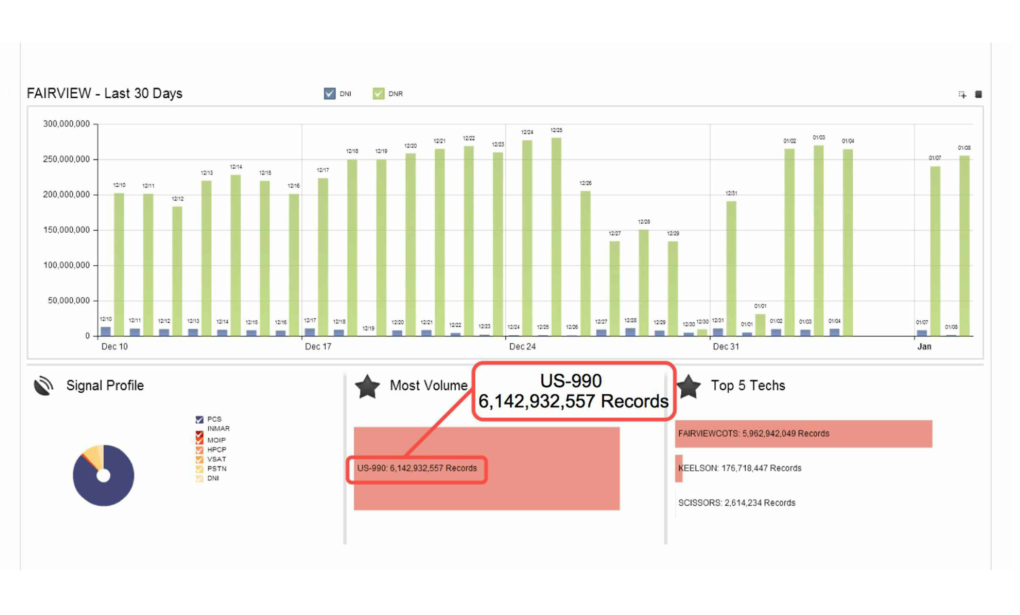Screen dimensions: 1020x615
Task: Disable the PSTN legend checkbox
Action: pos(199,469)
